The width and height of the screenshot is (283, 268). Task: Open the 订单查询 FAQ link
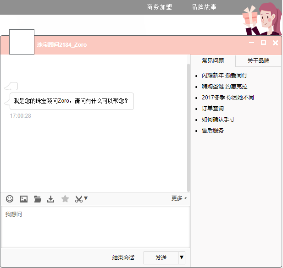click(x=213, y=109)
